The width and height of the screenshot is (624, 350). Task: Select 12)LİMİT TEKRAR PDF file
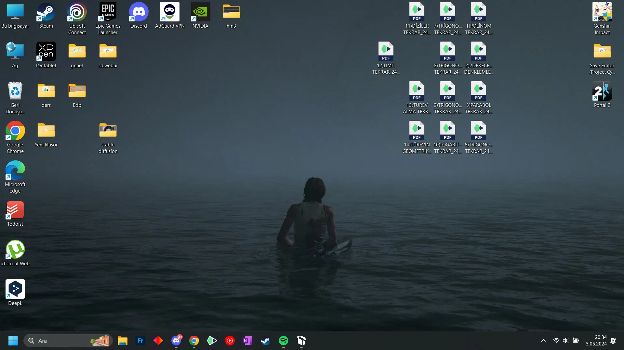pos(386,58)
